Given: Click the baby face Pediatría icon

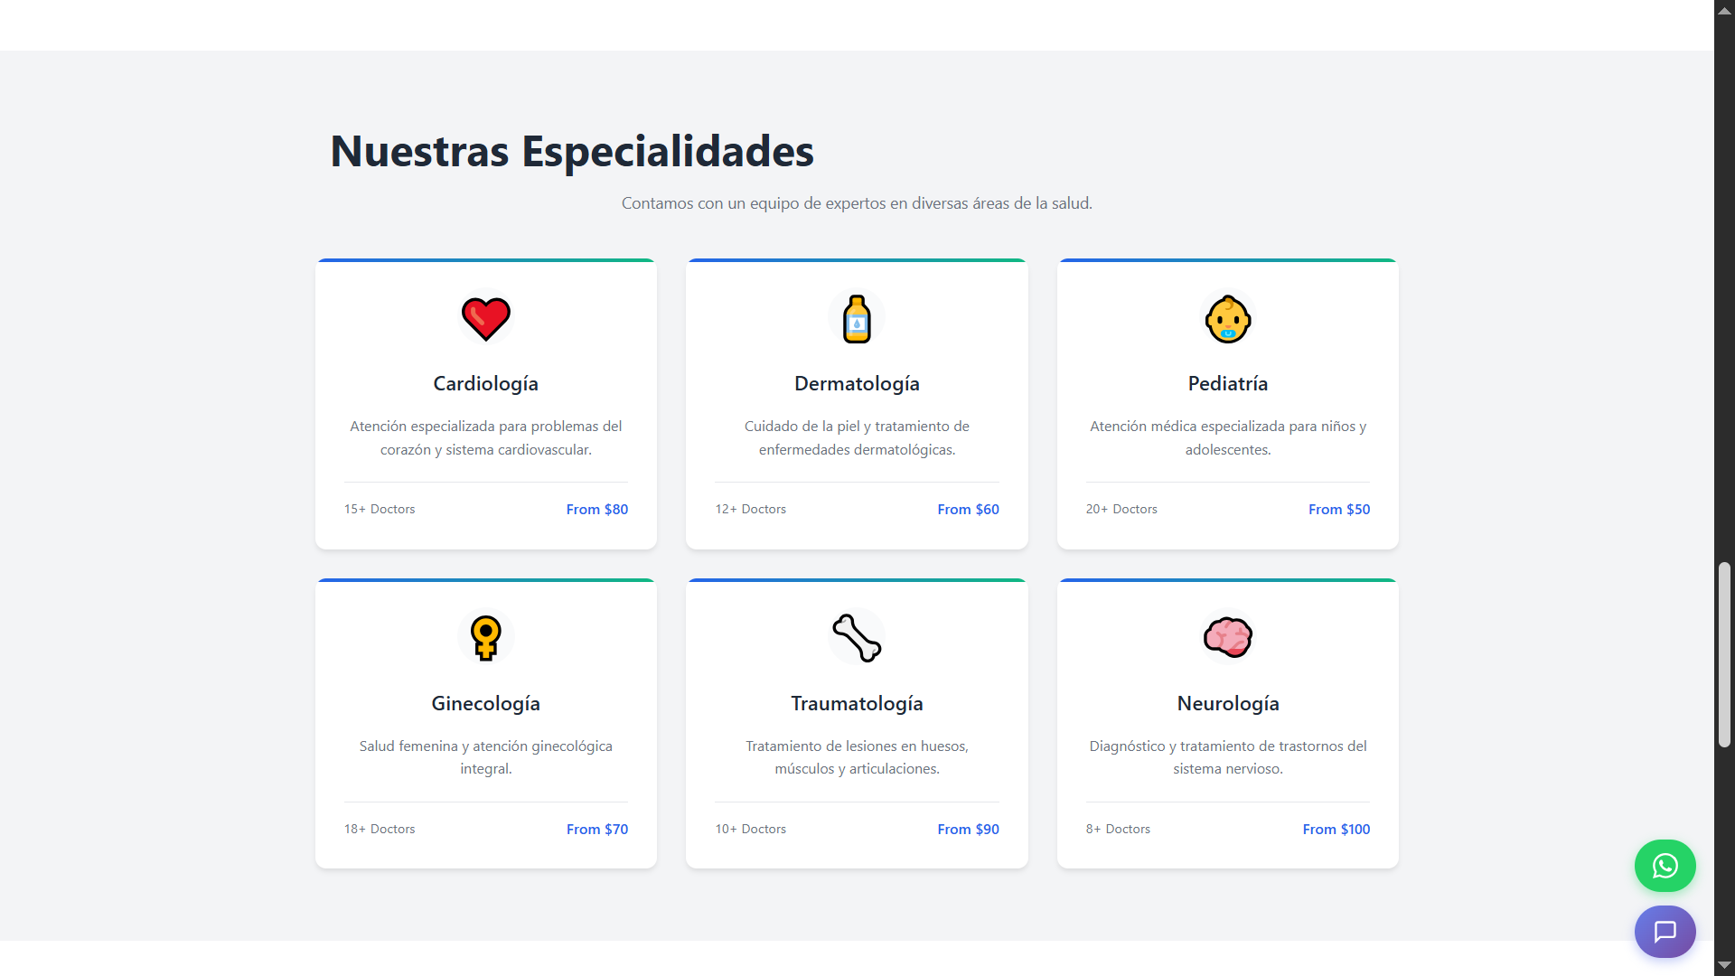Looking at the screenshot, I should (1227, 318).
